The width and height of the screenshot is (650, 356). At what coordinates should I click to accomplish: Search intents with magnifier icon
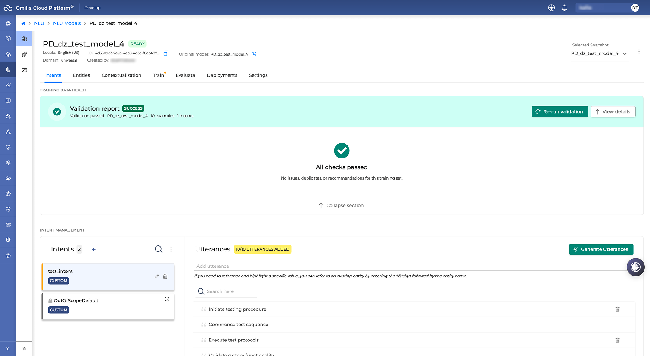pyautogui.click(x=159, y=249)
